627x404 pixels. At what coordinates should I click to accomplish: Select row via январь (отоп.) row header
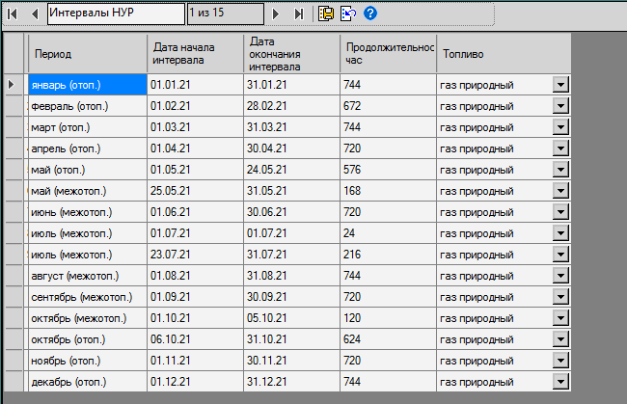[14, 85]
